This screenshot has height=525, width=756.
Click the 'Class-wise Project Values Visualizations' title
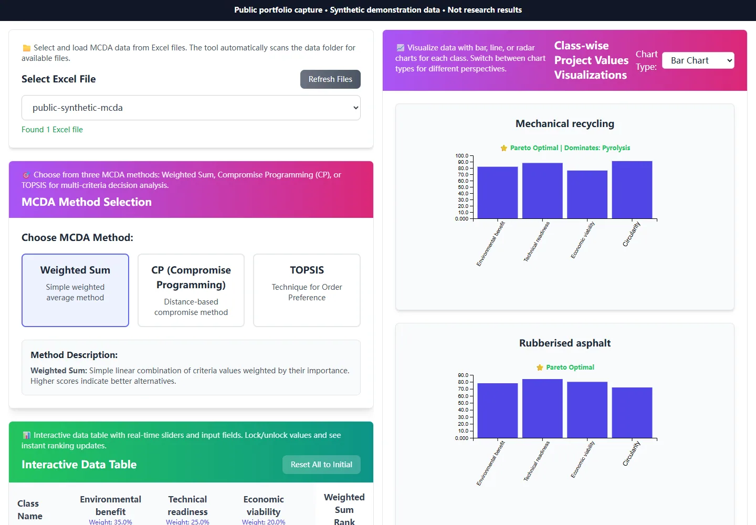(591, 60)
